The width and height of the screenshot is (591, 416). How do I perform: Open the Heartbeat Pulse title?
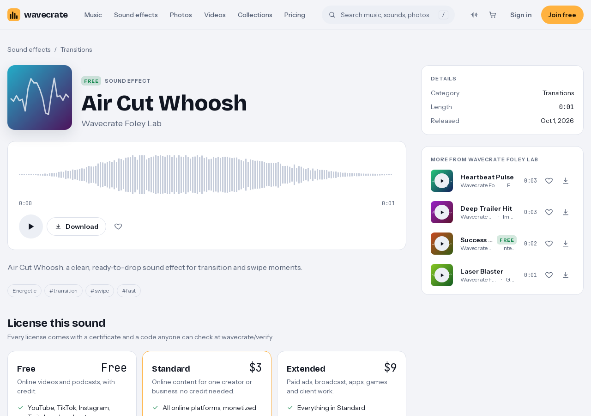[x=487, y=177]
